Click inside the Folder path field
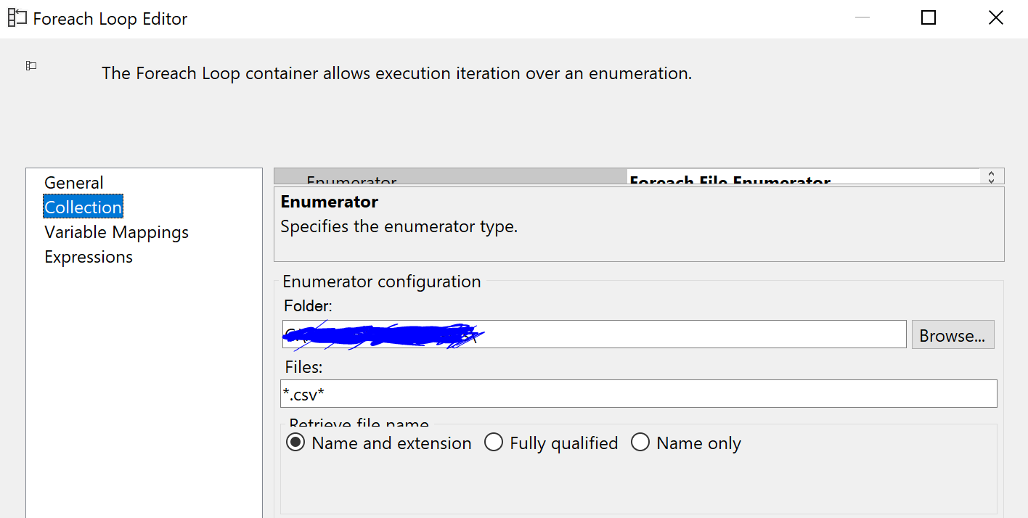The height and width of the screenshot is (518, 1028). (x=594, y=334)
